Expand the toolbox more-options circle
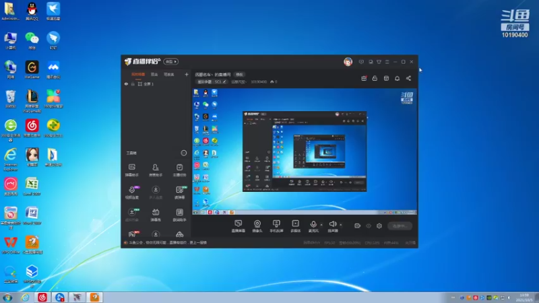 183,153
